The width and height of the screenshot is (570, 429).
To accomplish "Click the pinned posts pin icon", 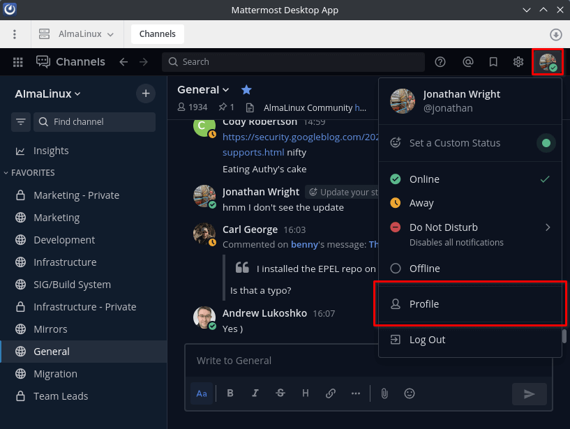I will [x=223, y=107].
